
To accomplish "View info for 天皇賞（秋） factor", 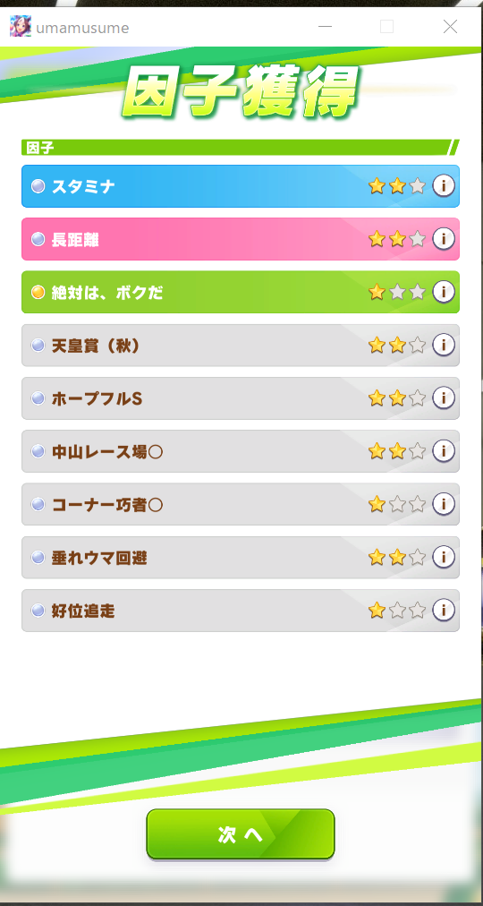I will point(443,345).
